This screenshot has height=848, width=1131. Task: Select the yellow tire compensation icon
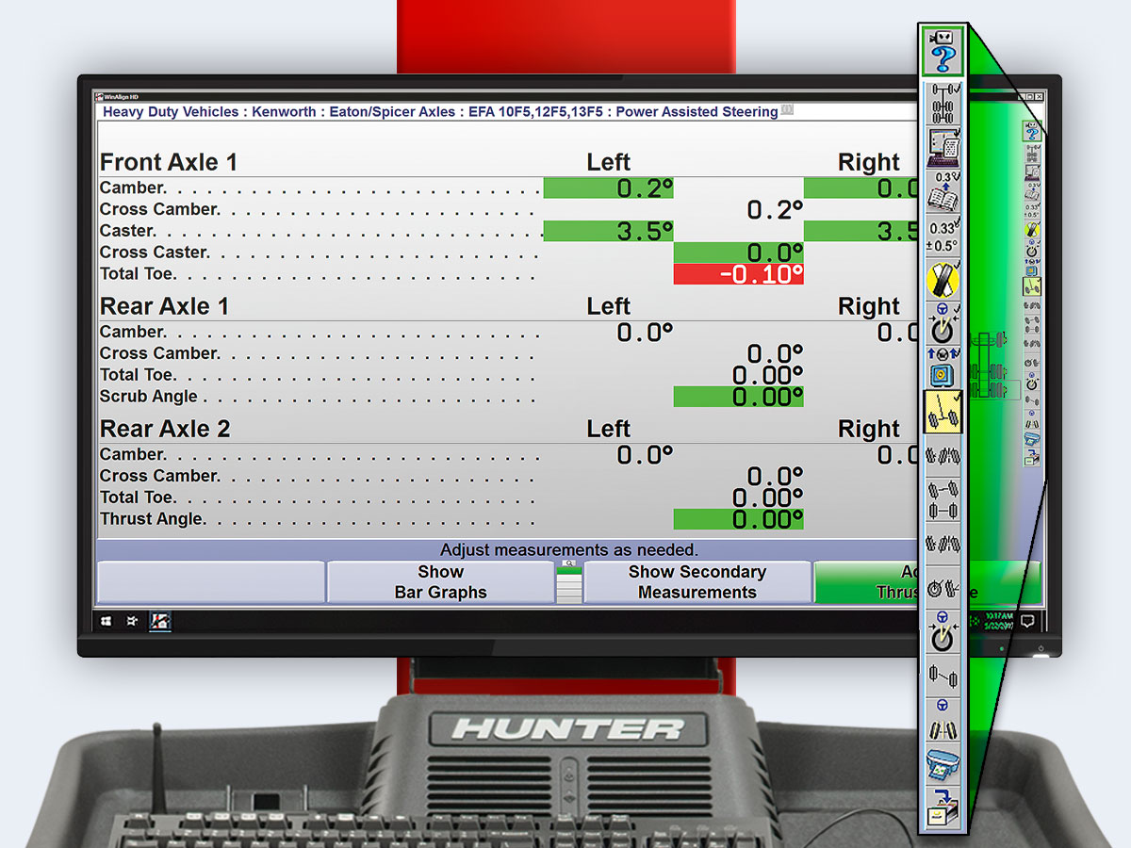pyautogui.click(x=942, y=279)
